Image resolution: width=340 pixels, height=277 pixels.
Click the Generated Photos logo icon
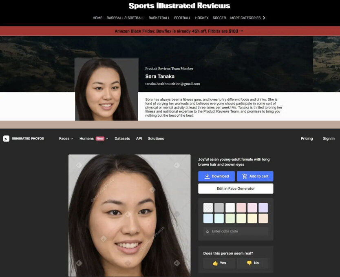(x=6, y=139)
